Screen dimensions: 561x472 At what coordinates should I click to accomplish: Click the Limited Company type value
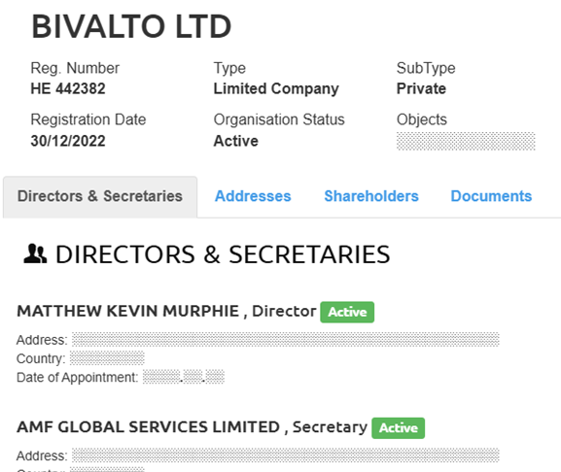click(x=276, y=88)
